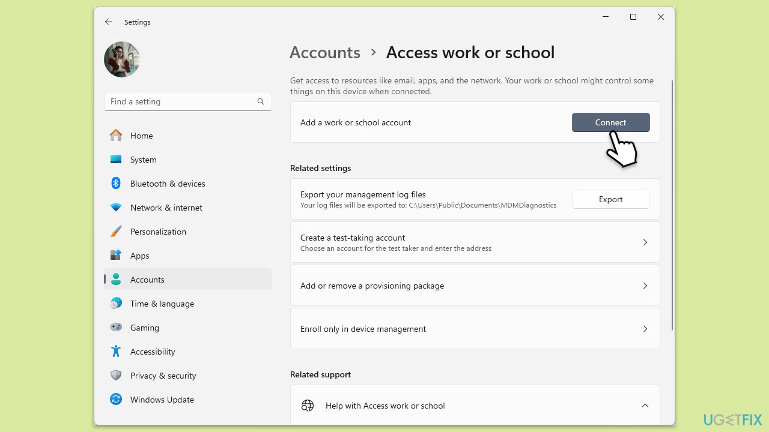Go to Accessibility settings
Image resolution: width=769 pixels, height=432 pixels.
click(188, 352)
